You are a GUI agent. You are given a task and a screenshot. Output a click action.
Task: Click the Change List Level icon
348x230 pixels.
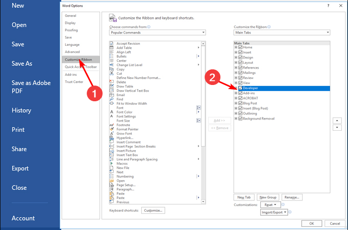pos(112,65)
